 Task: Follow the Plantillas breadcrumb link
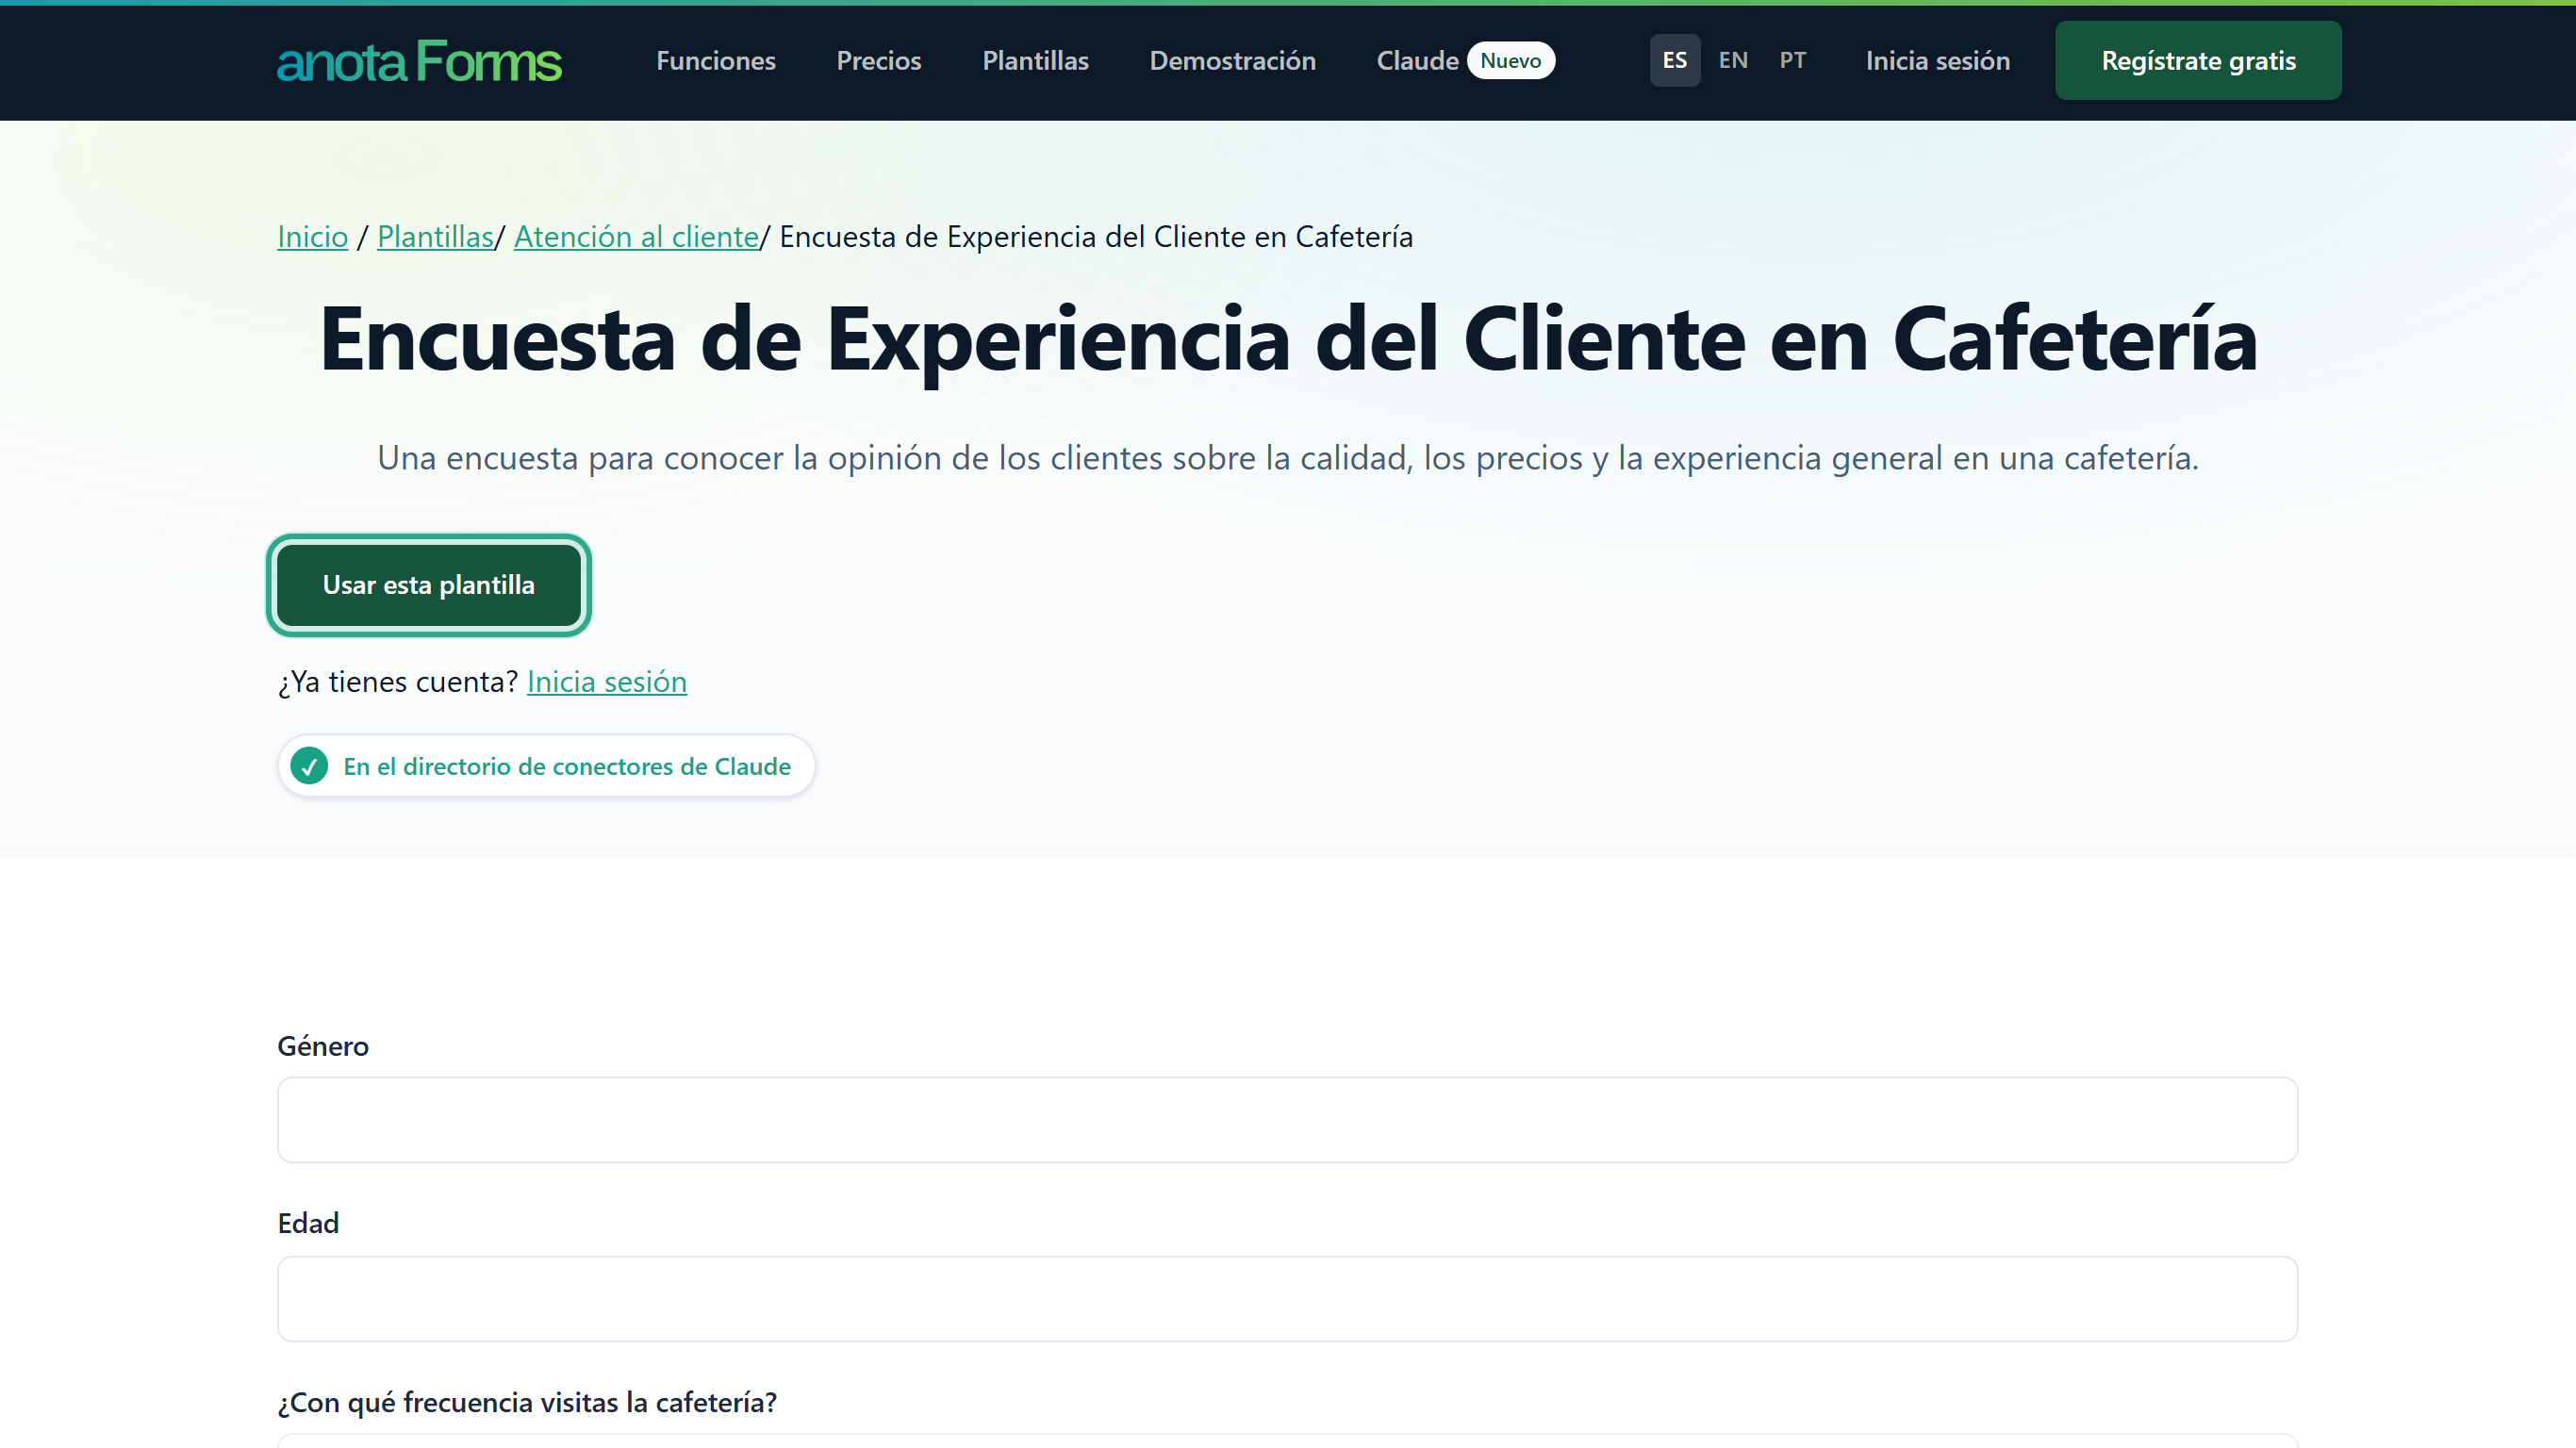(x=435, y=237)
